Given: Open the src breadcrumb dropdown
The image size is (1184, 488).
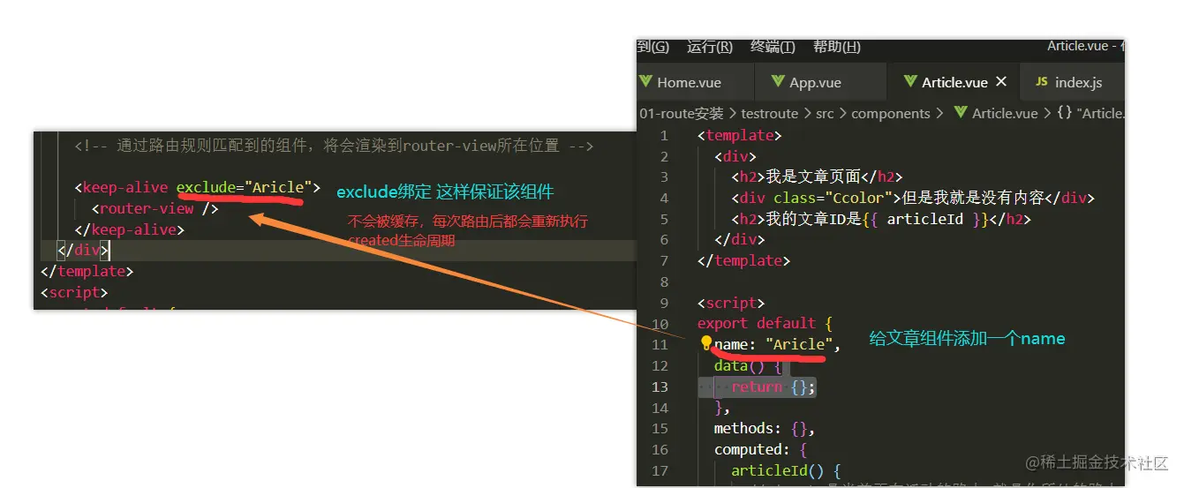Looking at the screenshot, I should 824,113.
